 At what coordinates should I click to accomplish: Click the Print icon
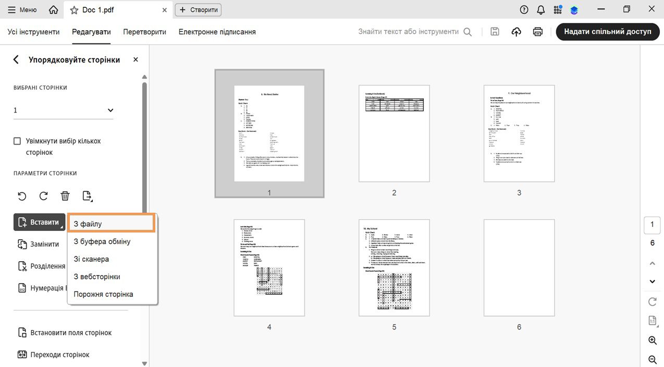pos(538,32)
